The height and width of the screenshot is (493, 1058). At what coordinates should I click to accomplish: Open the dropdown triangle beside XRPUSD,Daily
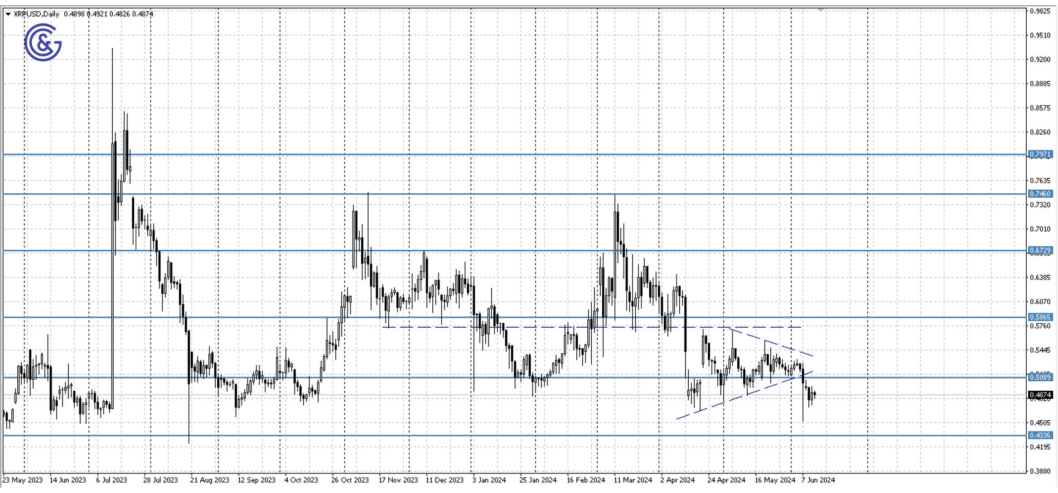coord(8,14)
